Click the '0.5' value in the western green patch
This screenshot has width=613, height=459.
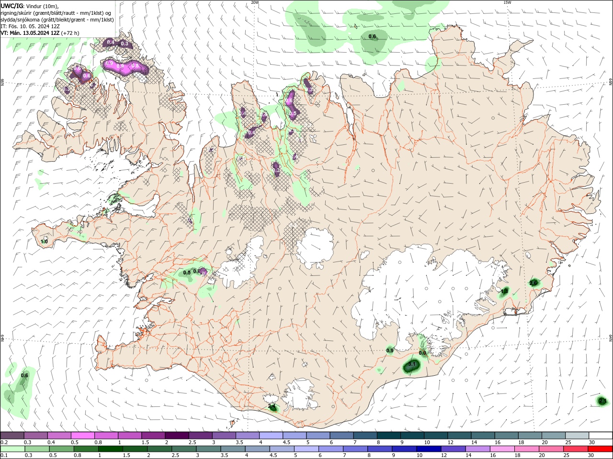click(187, 273)
